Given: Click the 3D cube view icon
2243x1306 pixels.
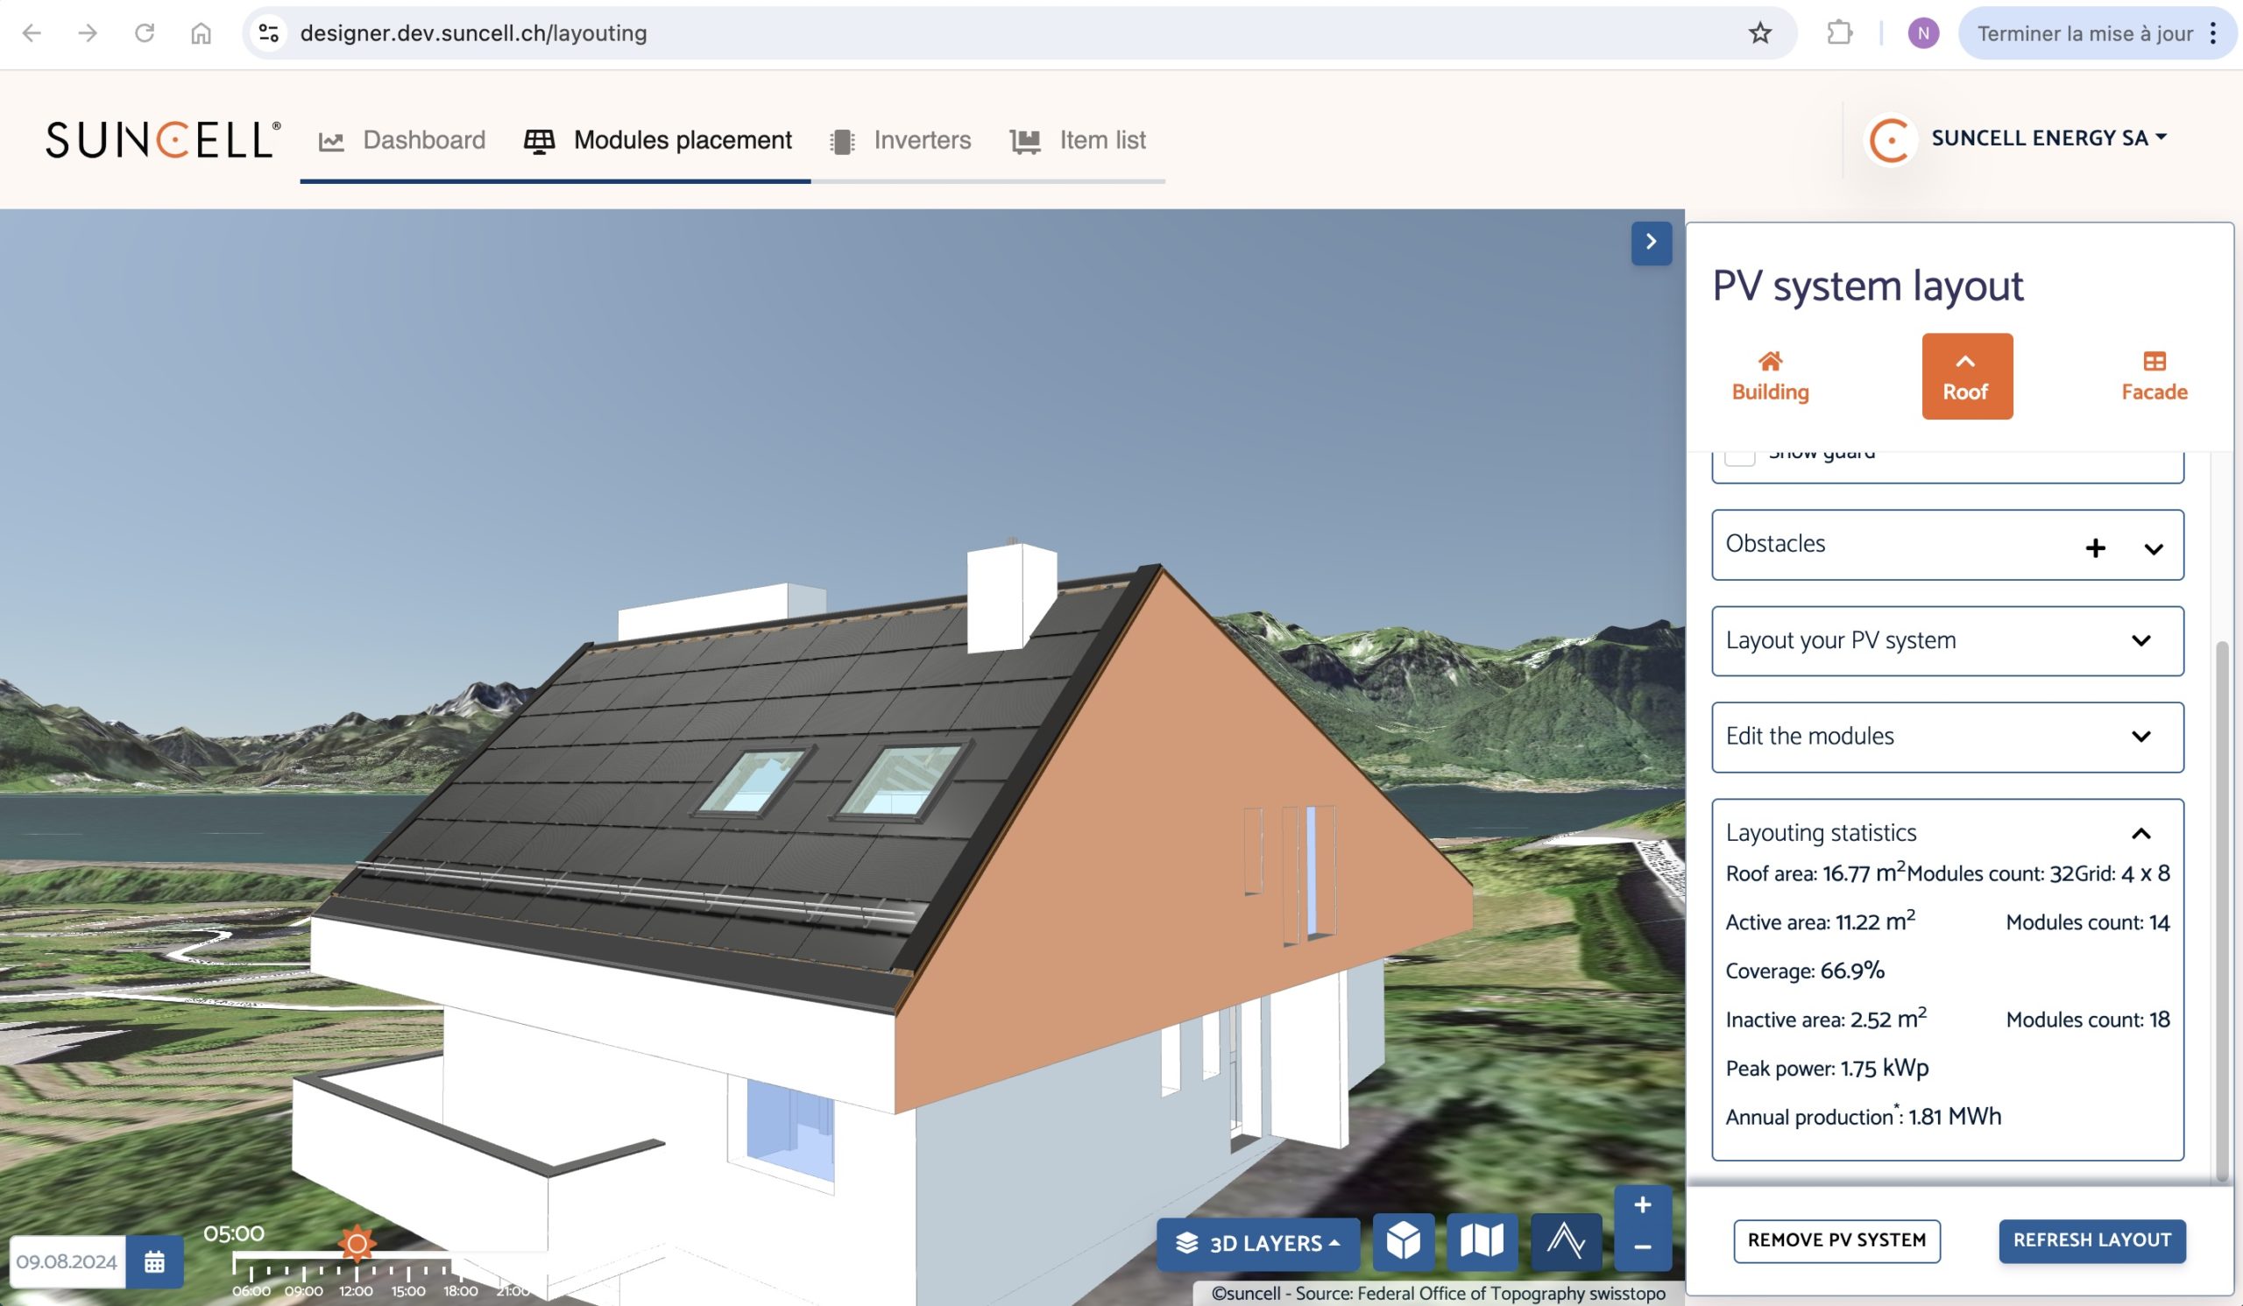Looking at the screenshot, I should [1403, 1241].
